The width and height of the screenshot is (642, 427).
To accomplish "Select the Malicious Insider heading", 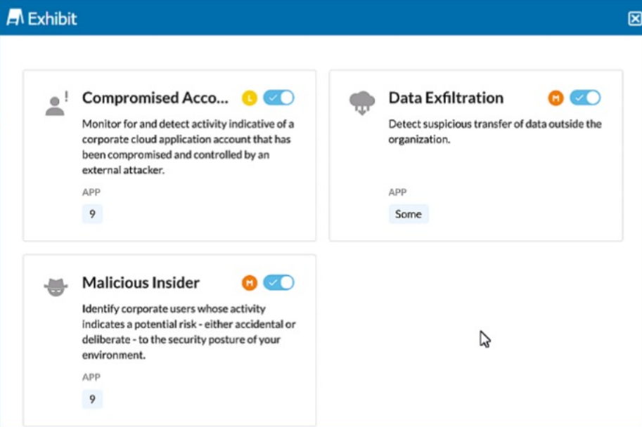I will pyautogui.click(x=141, y=282).
